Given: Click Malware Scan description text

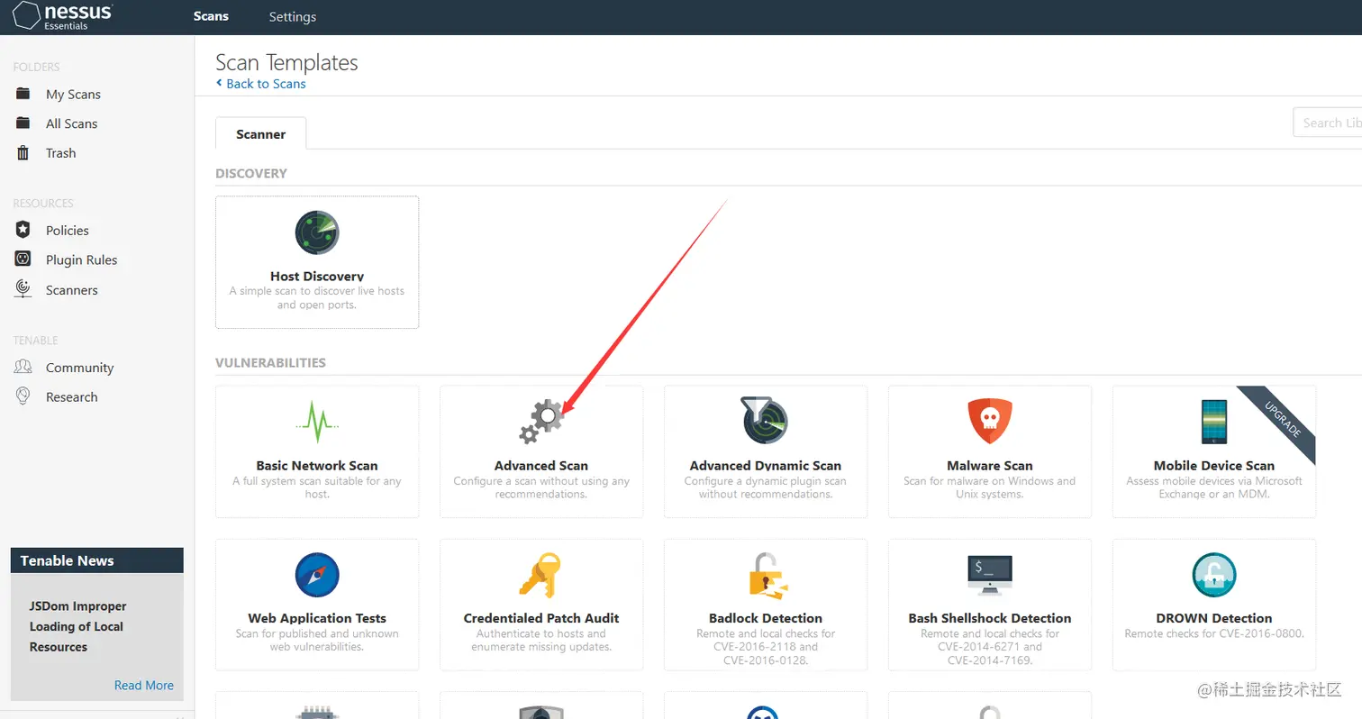Looking at the screenshot, I should (x=990, y=487).
